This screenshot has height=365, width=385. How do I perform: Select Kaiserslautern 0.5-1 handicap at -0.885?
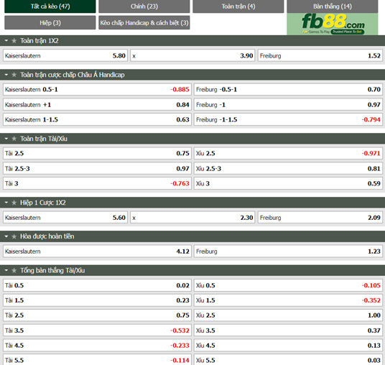point(97,89)
